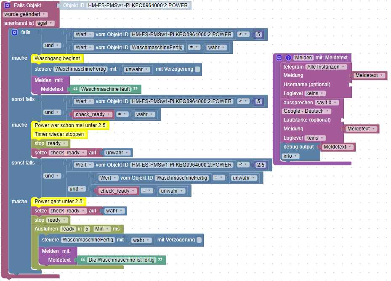Open 'sayit.0' instance dropdown
The width and height of the screenshot is (391, 281).
327,103
